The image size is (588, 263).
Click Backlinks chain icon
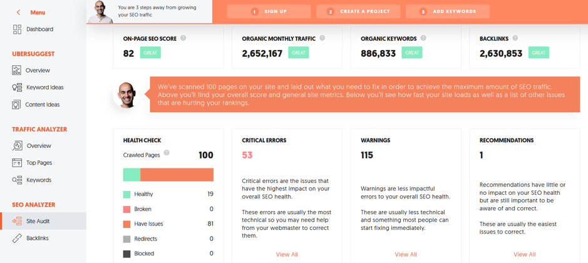coord(17,238)
